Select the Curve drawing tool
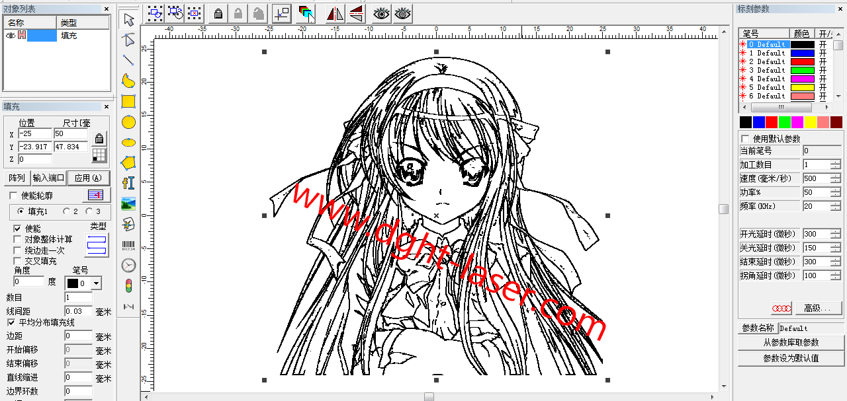Viewport: 847px width, 401px height. click(x=128, y=81)
